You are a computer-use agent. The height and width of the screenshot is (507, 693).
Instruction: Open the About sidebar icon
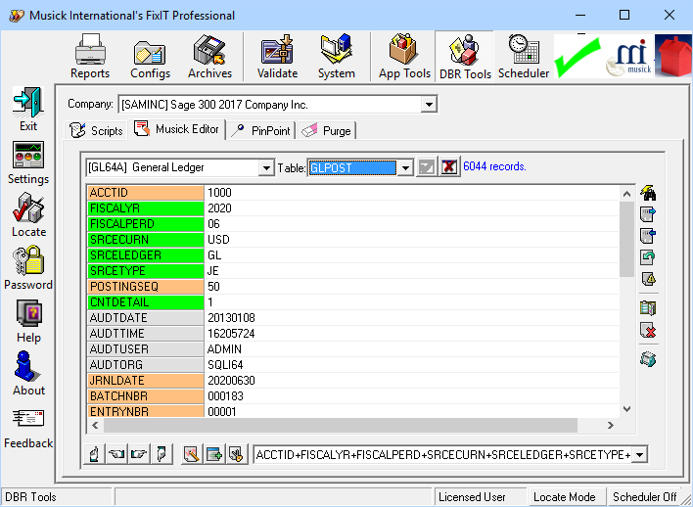pos(28,374)
